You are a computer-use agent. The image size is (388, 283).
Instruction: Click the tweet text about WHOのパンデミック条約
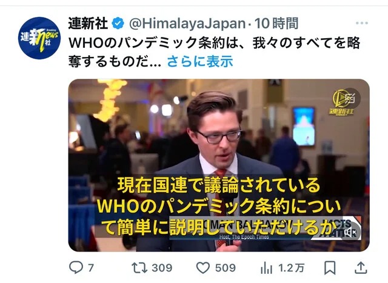(x=214, y=52)
